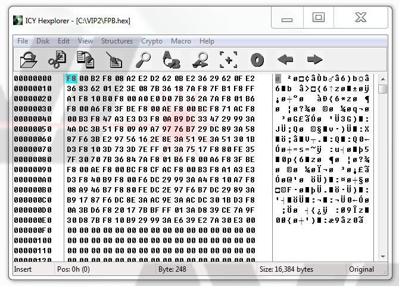Viewport: 399px width, 286px height.
Task: Click the bracketed plus selection icon
Action: tap(228, 60)
